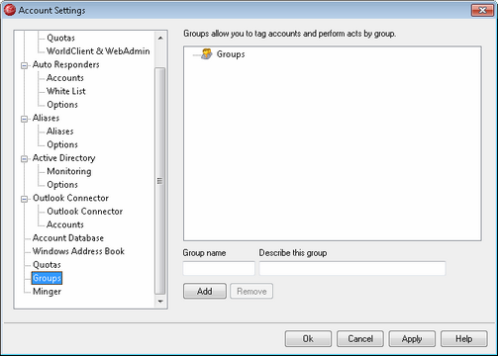498x356 pixels.
Task: Click the tree scrollbar up arrow
Action: [x=160, y=39]
